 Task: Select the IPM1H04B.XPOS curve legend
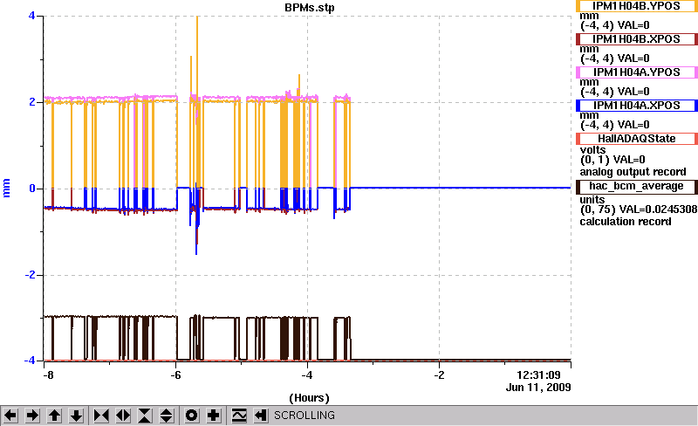click(x=637, y=39)
